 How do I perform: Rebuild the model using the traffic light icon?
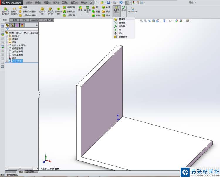point(133,3)
